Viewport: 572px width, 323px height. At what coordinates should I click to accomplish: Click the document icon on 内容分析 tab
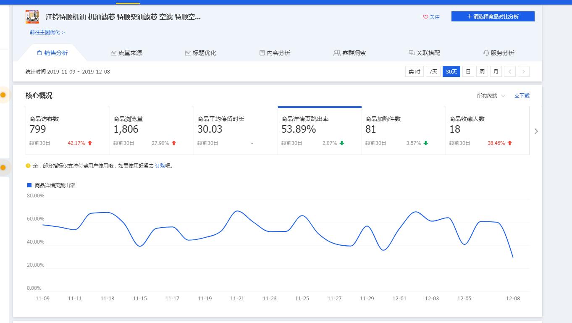click(261, 53)
